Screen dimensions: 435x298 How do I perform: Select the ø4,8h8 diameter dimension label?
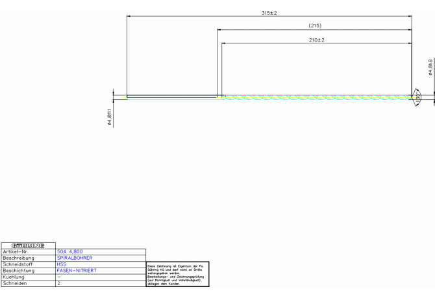coord(430,67)
